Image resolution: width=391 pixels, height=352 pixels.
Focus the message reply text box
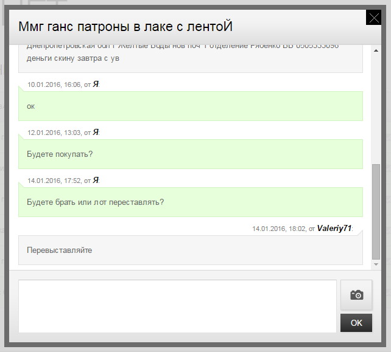click(177, 306)
